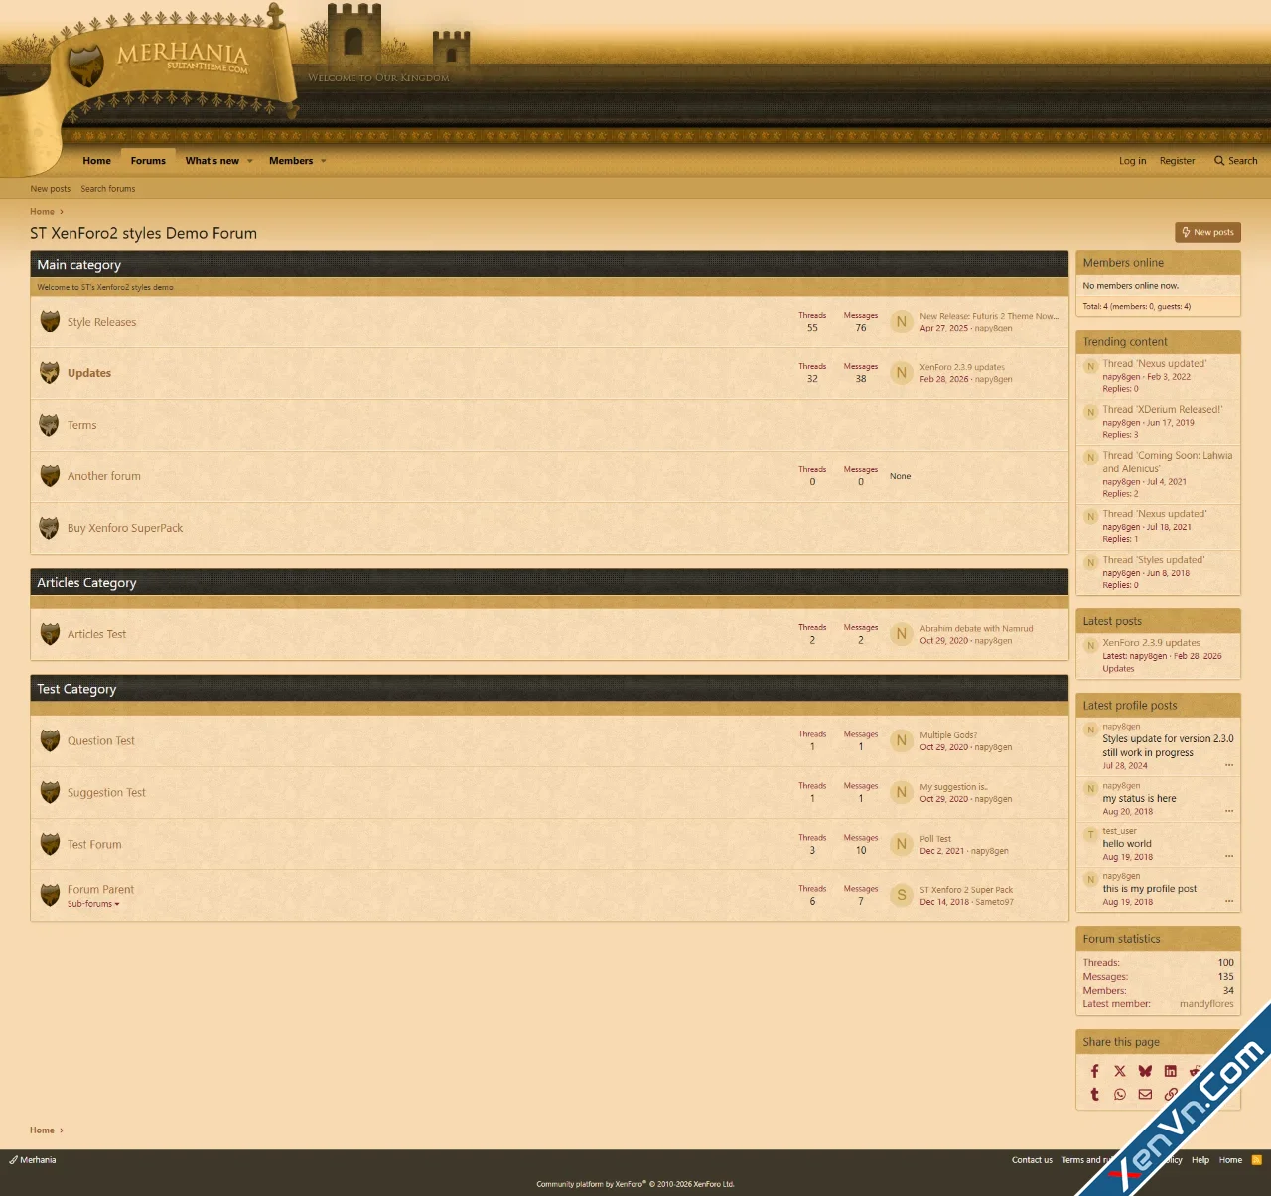The image size is (1271, 1196).
Task: Share the page on LinkedIn
Action: [x=1170, y=1071]
